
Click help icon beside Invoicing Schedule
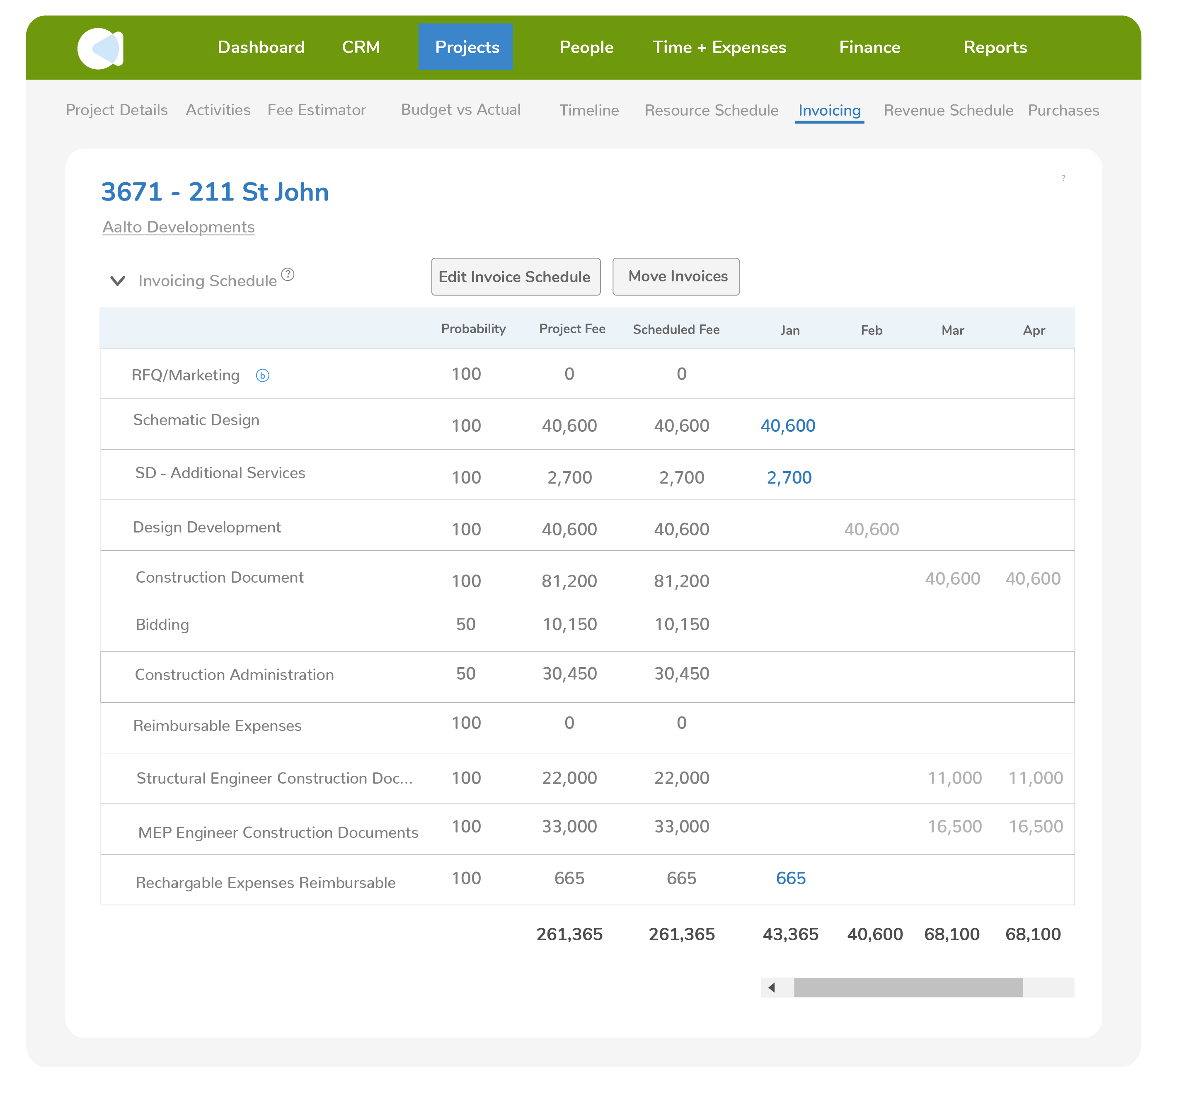pyautogui.click(x=288, y=275)
